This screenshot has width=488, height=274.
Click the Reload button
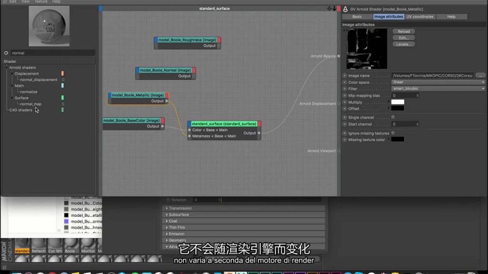click(x=404, y=31)
